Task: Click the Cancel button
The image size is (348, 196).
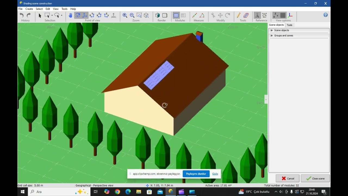Action: pyautogui.click(x=288, y=178)
